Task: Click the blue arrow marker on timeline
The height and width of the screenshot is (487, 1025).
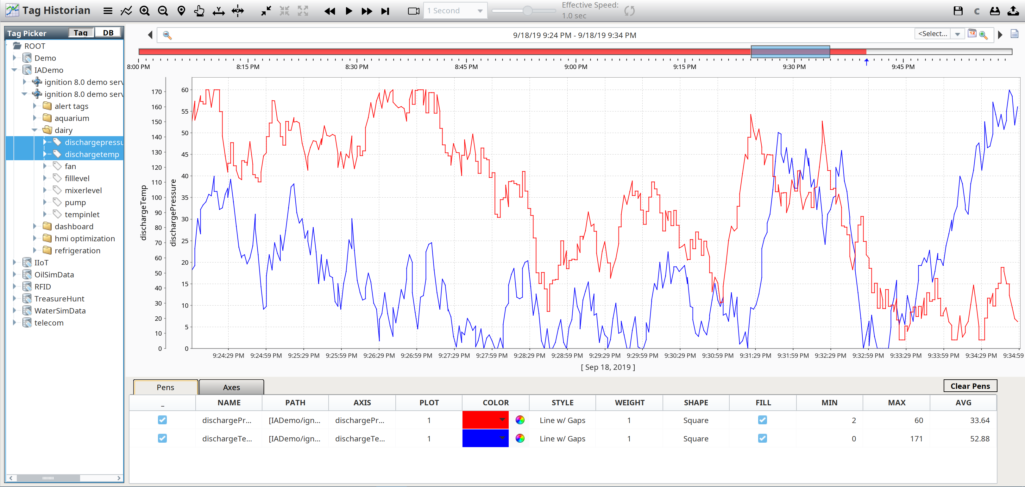Action: [x=866, y=62]
